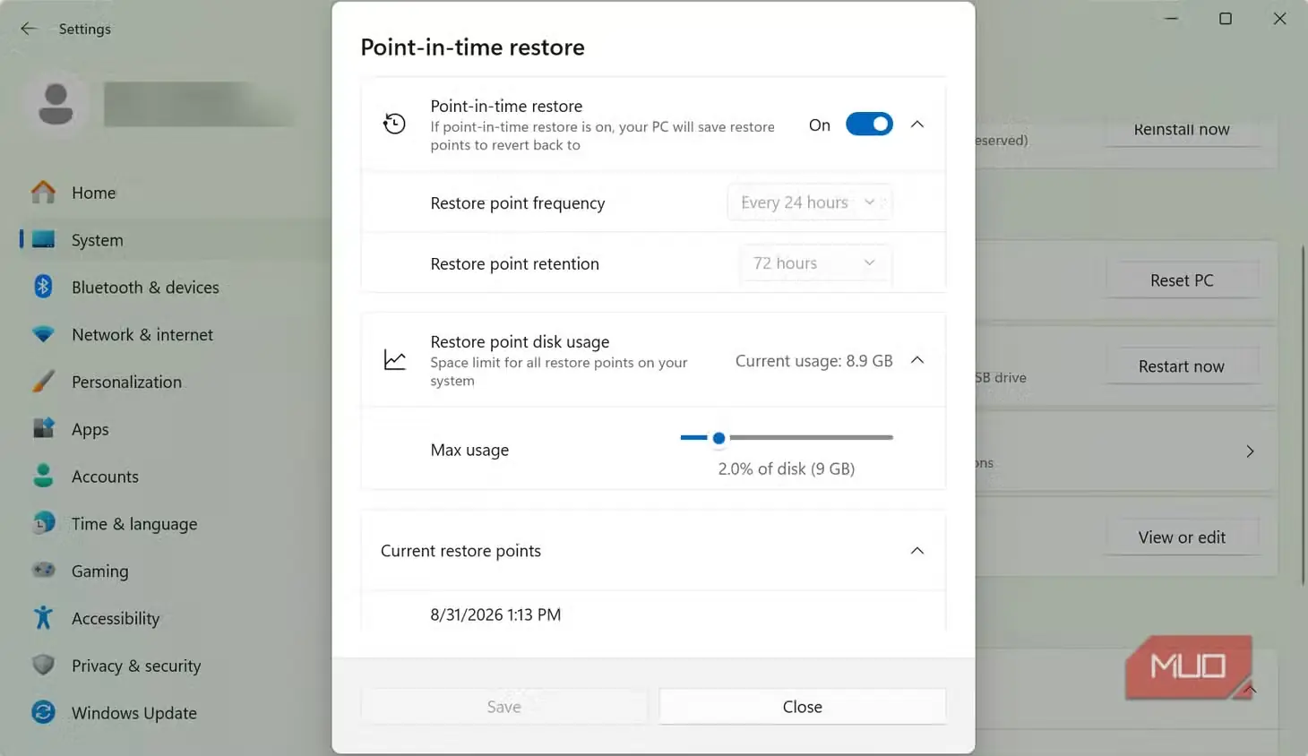Image resolution: width=1308 pixels, height=756 pixels.
Task: Go to Bluetooth & devices settings
Action: (175, 288)
